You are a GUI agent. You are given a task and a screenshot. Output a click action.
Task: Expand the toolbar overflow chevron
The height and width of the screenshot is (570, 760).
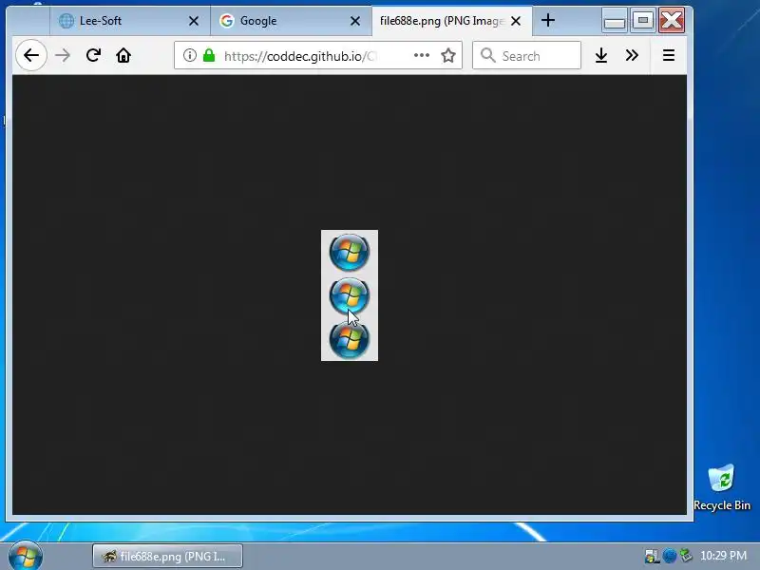click(632, 55)
